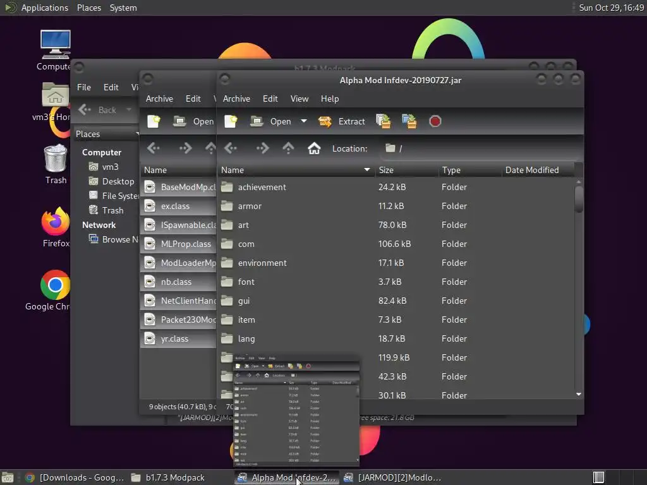Open the dropdown arrow next to Open
The width and height of the screenshot is (647, 485).
pyautogui.click(x=304, y=121)
